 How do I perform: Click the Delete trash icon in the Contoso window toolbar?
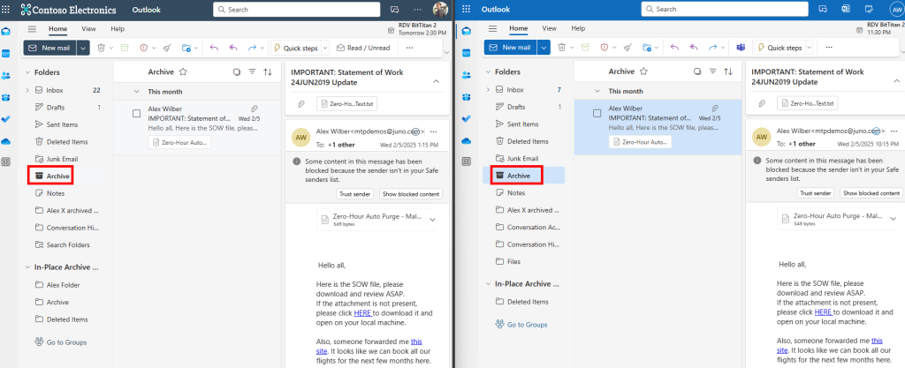(101, 48)
